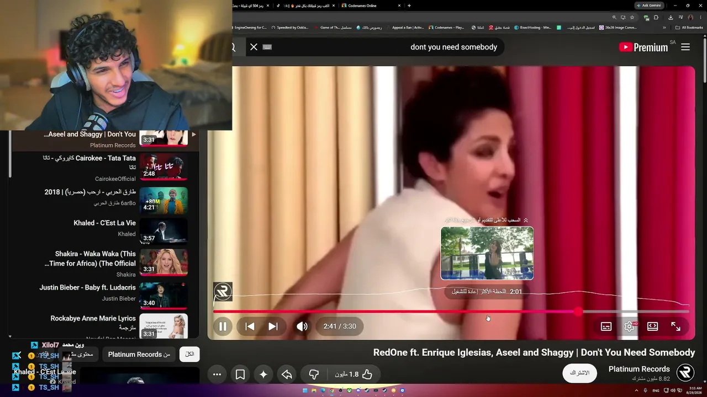Toggle subtitles on the video player

click(606, 326)
